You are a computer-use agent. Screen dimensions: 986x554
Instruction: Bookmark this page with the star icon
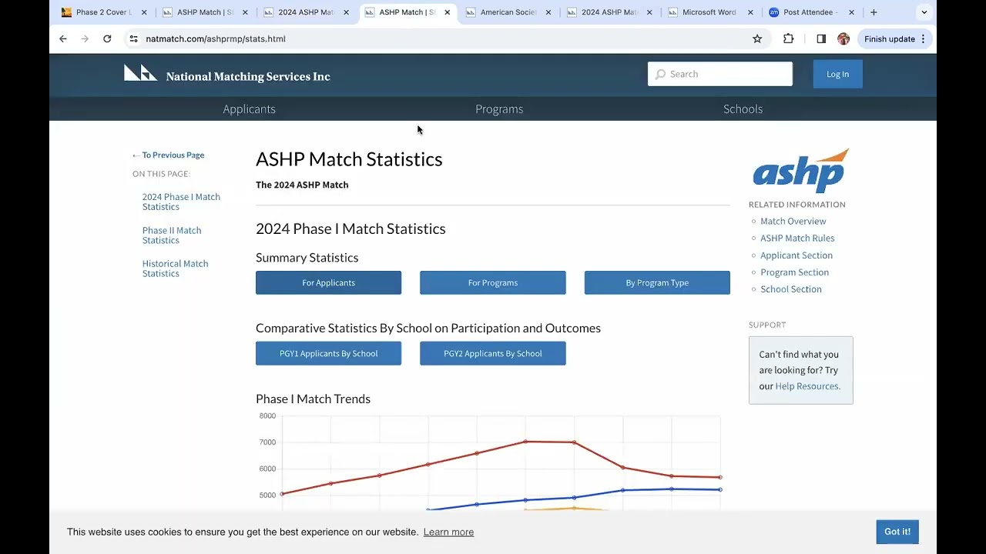coord(757,38)
